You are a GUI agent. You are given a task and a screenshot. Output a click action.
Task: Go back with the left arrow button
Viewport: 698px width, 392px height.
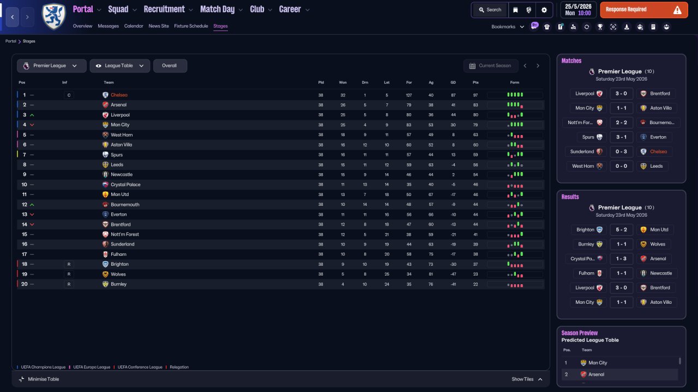tap(13, 17)
